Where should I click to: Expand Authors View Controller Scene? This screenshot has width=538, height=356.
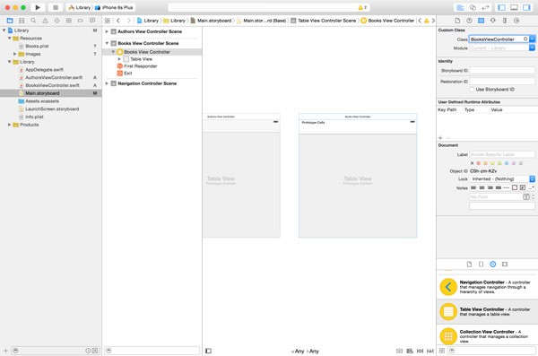click(107, 31)
